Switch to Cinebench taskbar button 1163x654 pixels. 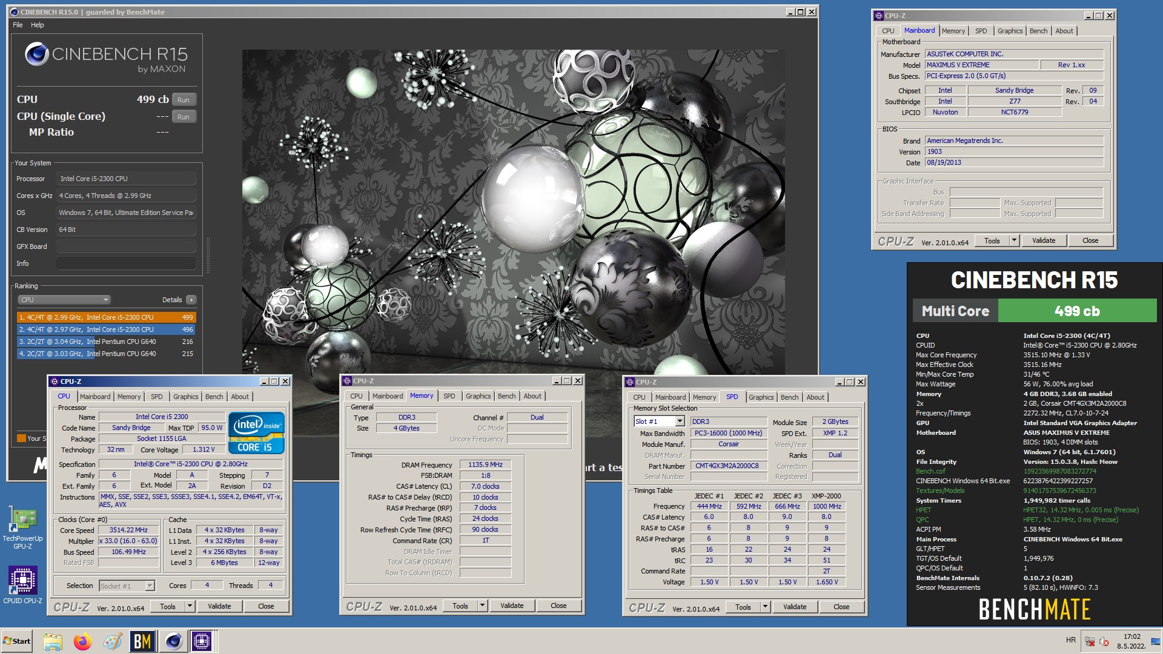(173, 641)
